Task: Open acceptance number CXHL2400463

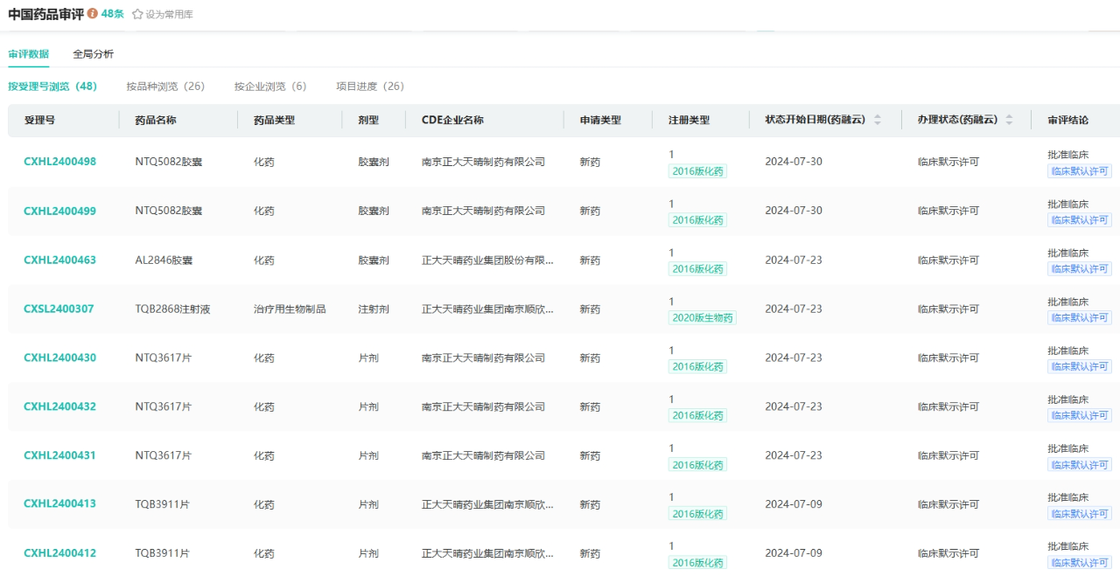Action: click(59, 260)
